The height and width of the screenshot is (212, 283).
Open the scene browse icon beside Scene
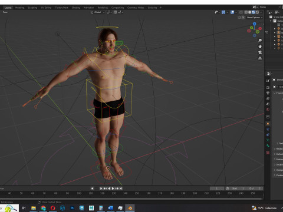click(255, 7)
